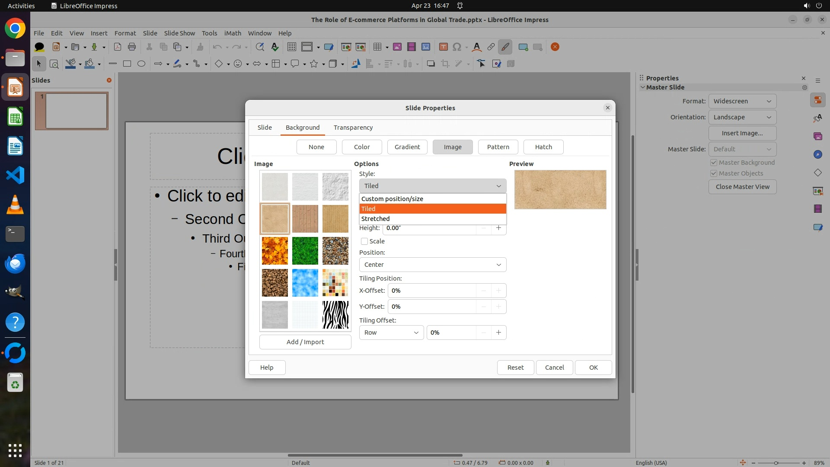Enable the Scale checkbox
This screenshot has height=467, width=830.
pos(364,241)
